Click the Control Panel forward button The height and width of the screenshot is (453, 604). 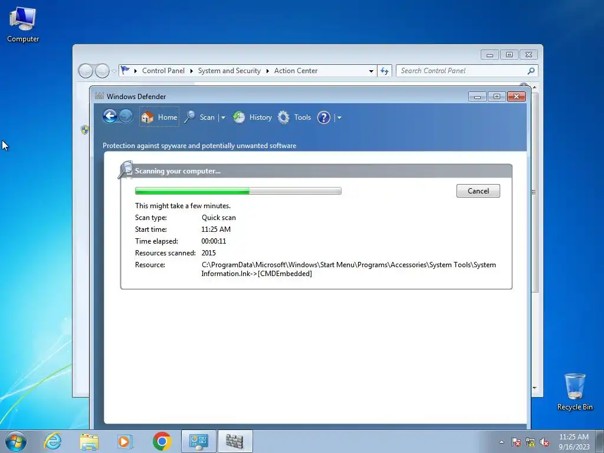102,71
